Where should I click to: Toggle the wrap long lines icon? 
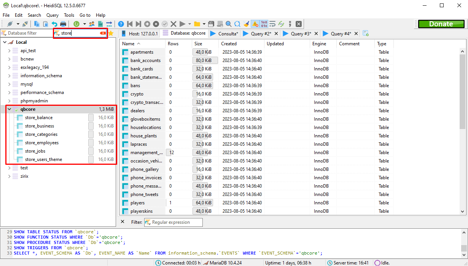272,24
